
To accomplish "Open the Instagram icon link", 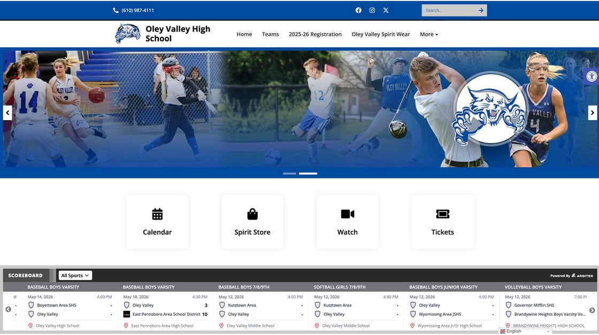I will click(x=372, y=10).
